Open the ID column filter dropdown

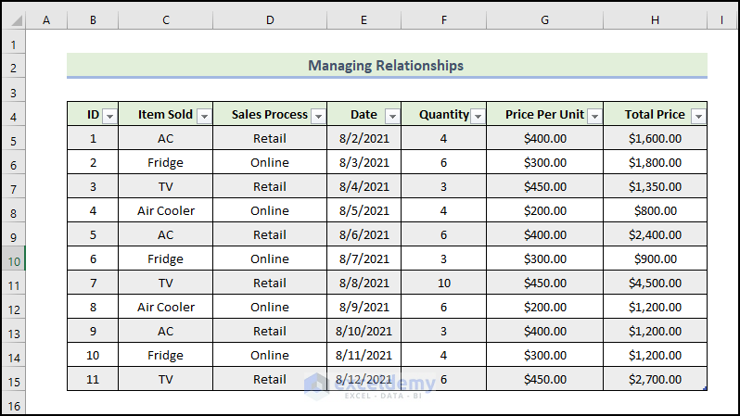click(109, 116)
